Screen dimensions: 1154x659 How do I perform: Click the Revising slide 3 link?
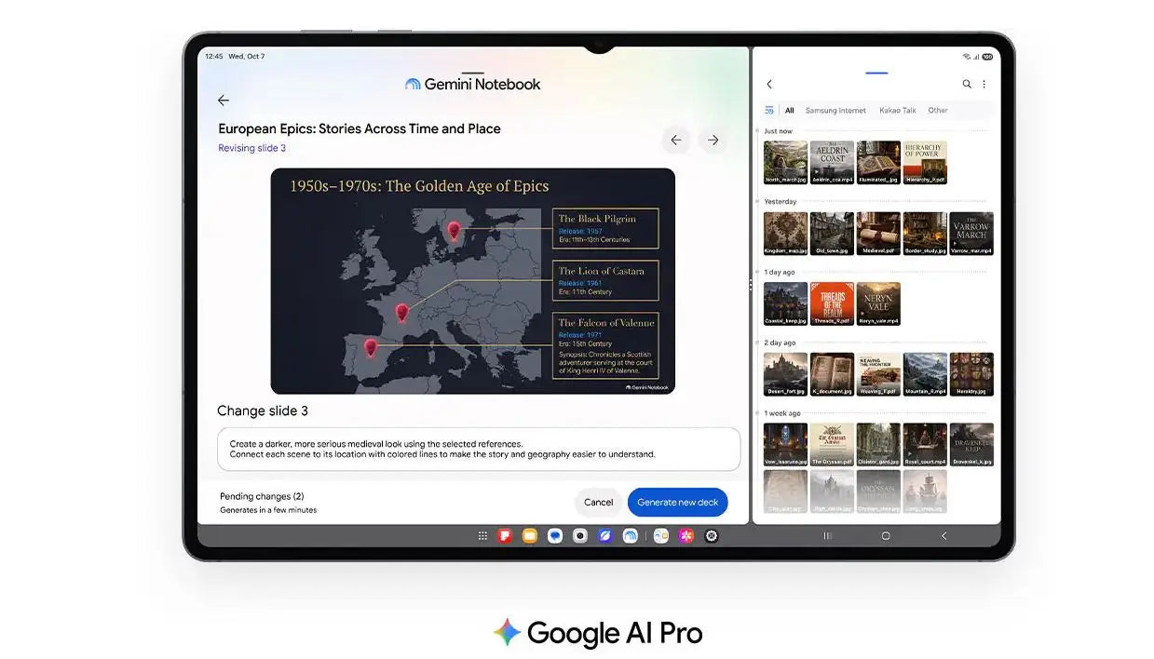point(252,148)
